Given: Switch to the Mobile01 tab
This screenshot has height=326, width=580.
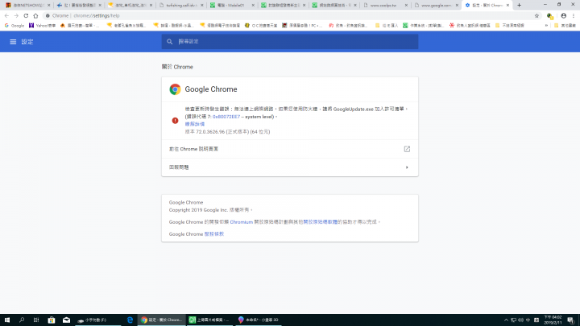Looking at the screenshot, I should pos(231,5).
